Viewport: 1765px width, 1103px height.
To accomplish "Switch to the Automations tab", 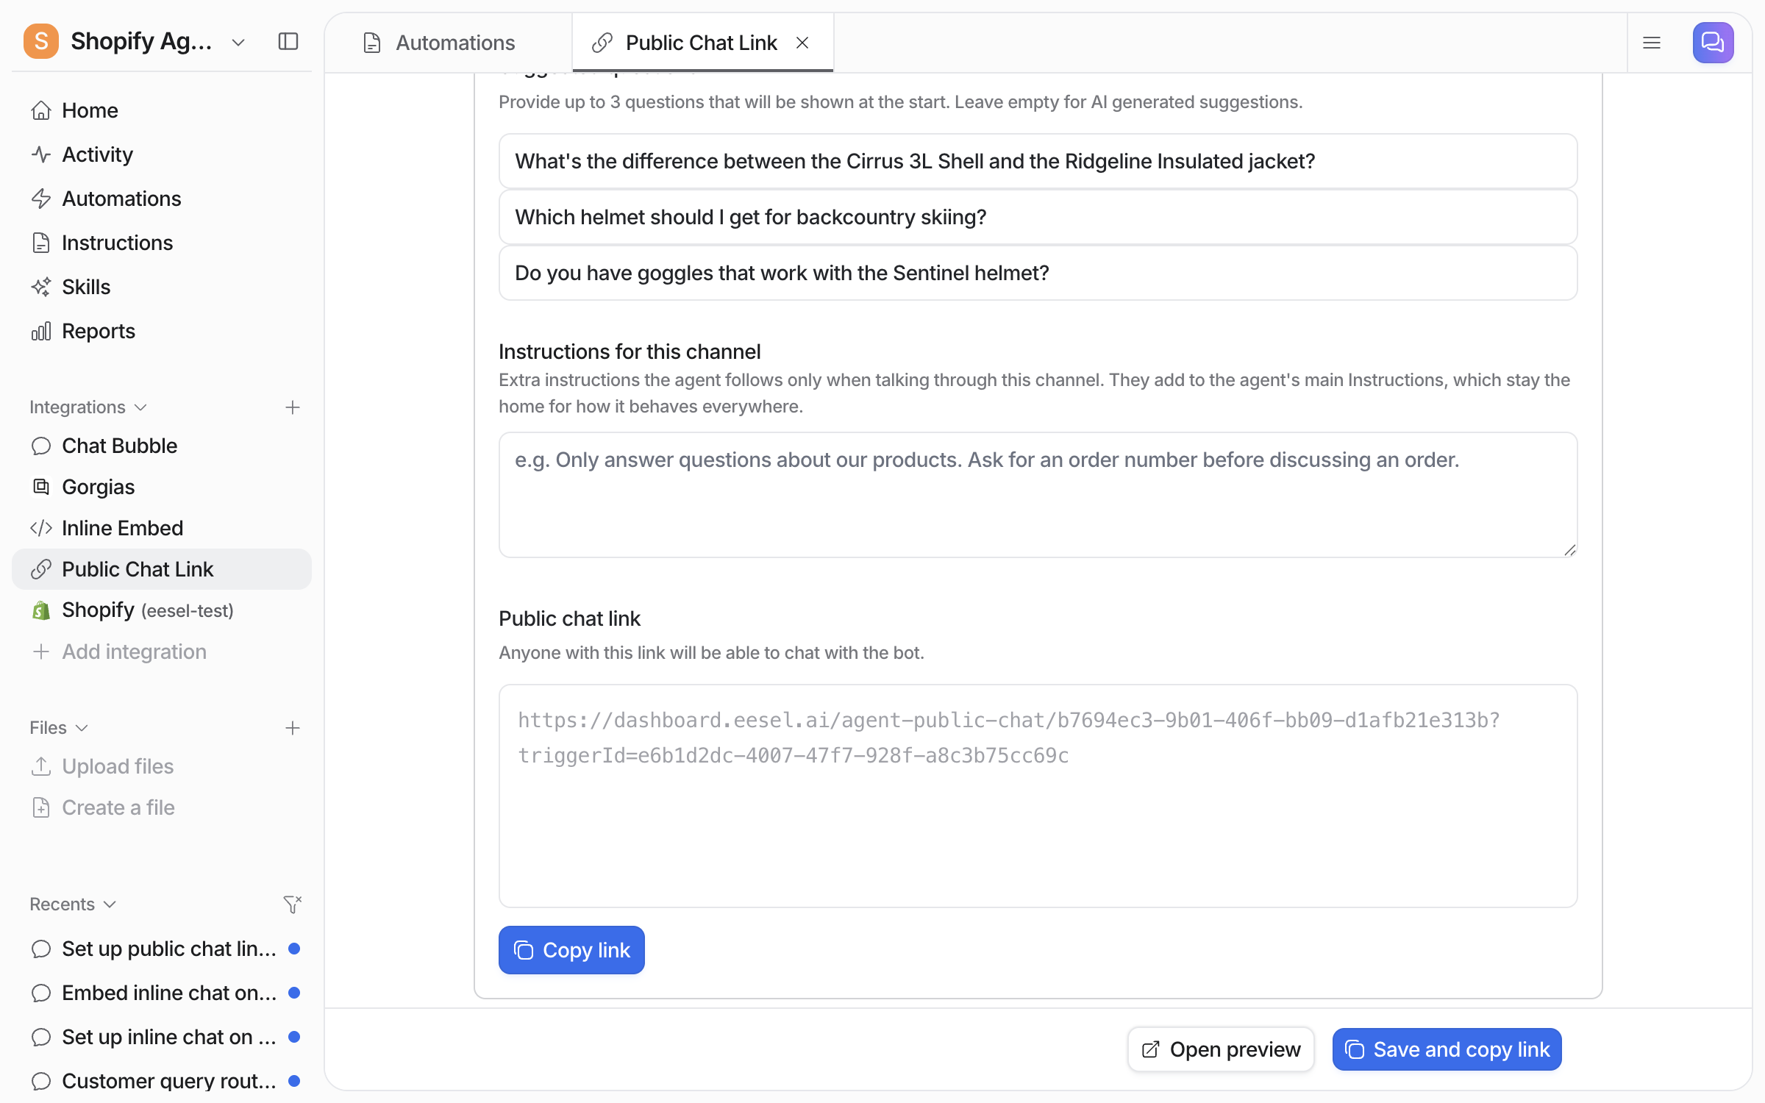I will pos(449,43).
